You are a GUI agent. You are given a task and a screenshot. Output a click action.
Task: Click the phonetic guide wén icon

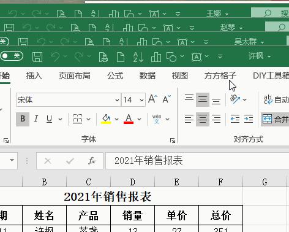pos(157,119)
